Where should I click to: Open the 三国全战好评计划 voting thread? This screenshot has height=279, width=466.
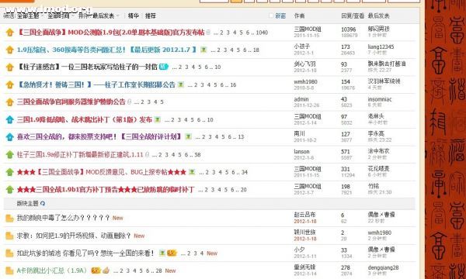click(x=99, y=136)
